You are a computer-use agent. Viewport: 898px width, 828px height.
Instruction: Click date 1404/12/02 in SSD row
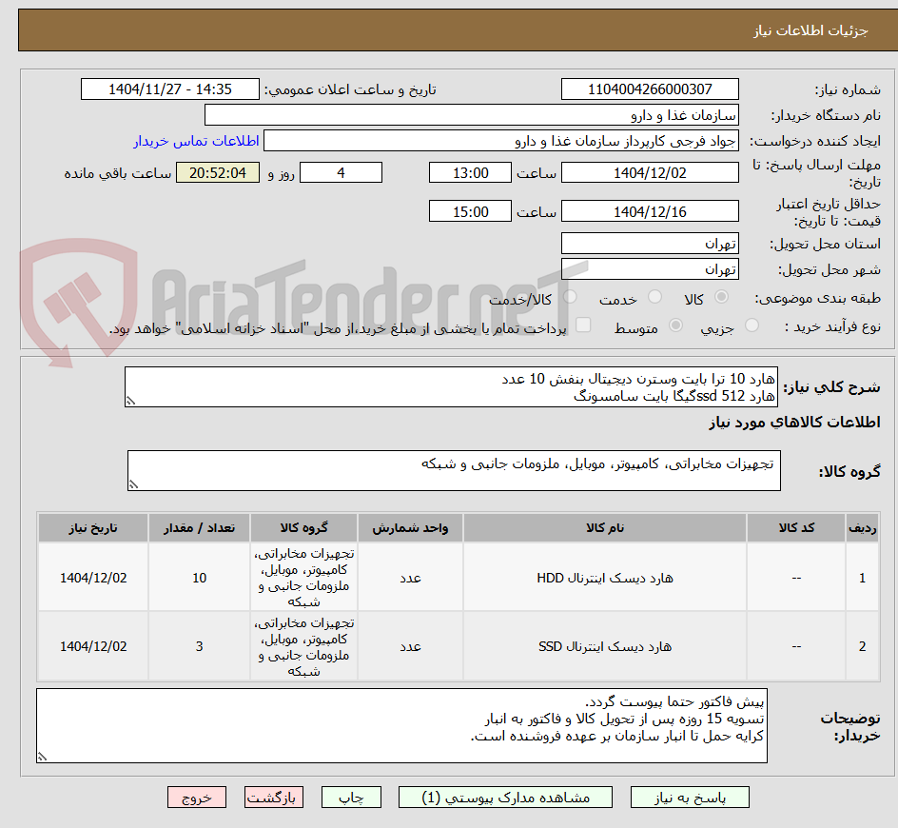point(93,646)
